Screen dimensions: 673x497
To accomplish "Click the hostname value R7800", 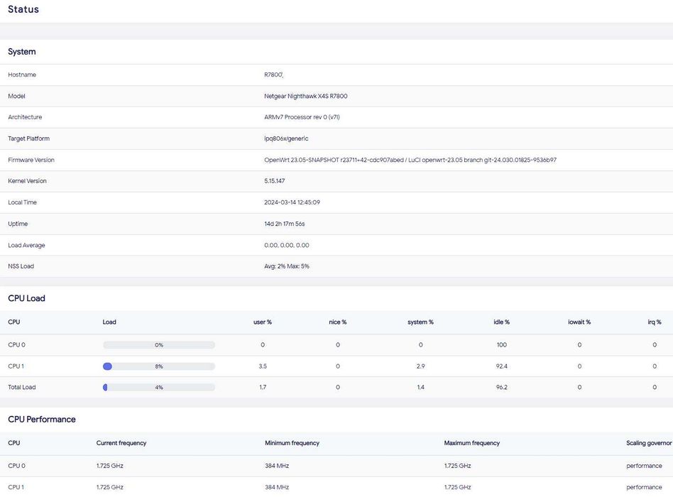I will point(273,75).
